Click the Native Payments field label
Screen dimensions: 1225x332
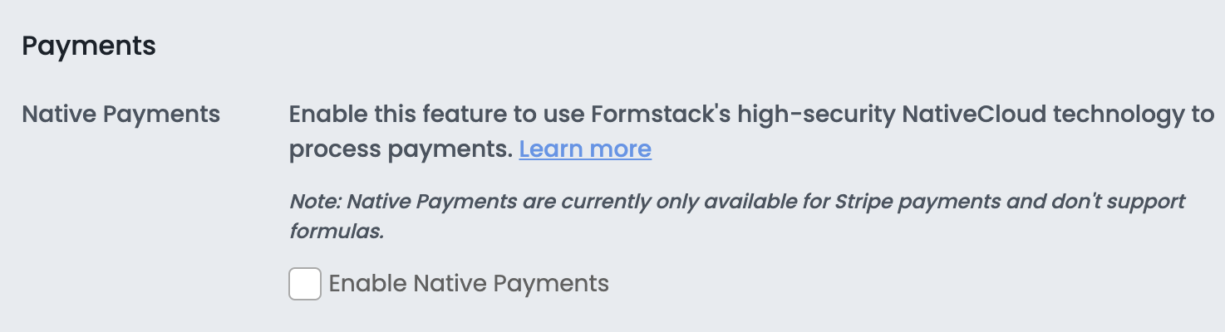(x=121, y=114)
